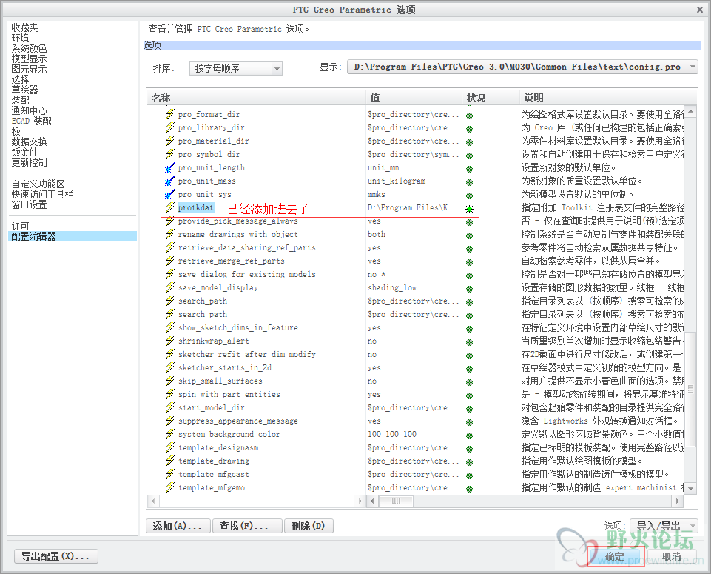Open 快速访问工具栏 settings

click(42, 194)
